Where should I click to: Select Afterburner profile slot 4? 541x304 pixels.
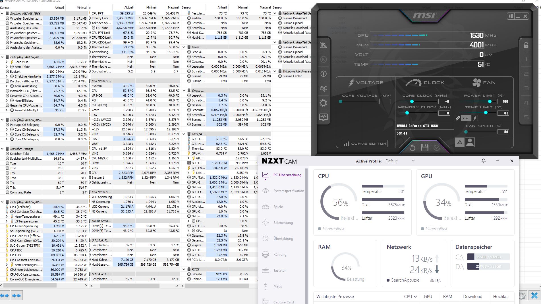tap(526, 103)
